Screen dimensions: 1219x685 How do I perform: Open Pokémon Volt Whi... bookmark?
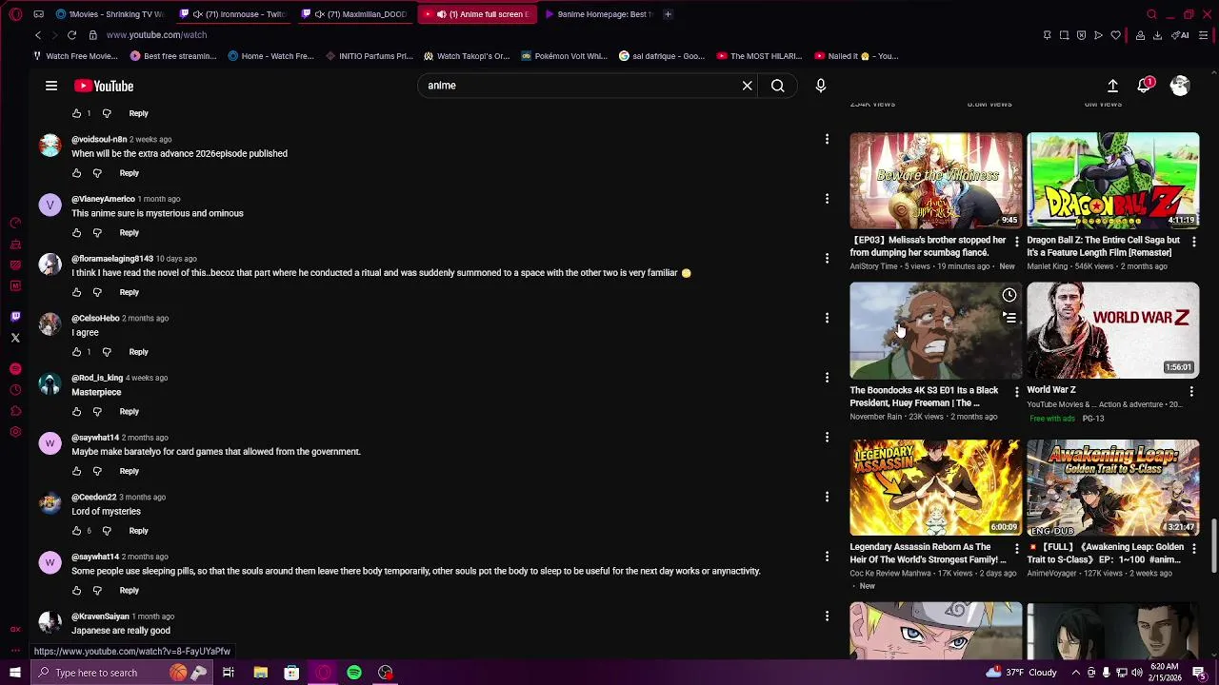pos(564,56)
